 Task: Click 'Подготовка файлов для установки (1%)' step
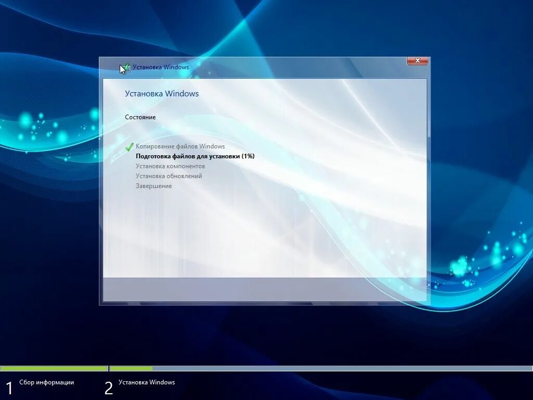coord(195,156)
